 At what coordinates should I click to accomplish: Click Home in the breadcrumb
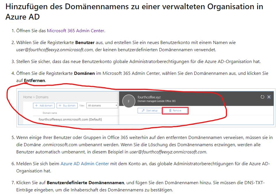click(x=28, y=97)
